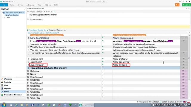Viewport: 191px width, 107px height.
Task: Switch to the View ribbon tab
Action: (x=39, y=5)
